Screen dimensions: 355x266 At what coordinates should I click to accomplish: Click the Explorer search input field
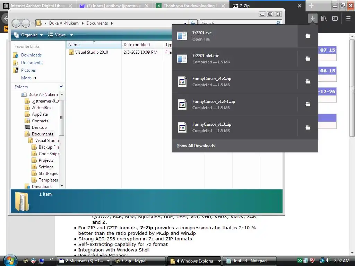point(238,23)
